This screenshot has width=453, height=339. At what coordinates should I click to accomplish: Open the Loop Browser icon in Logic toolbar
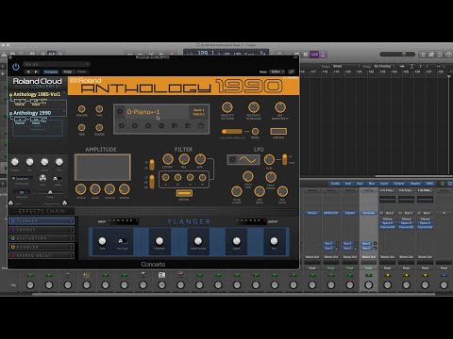[x=440, y=55]
